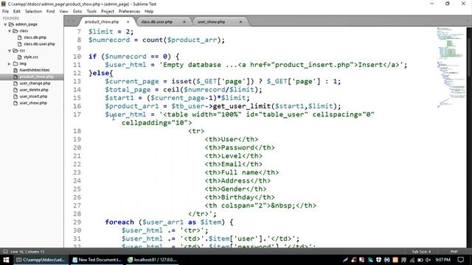
Task: Click the Windows Defender shield tray icon
Action: pos(378,260)
